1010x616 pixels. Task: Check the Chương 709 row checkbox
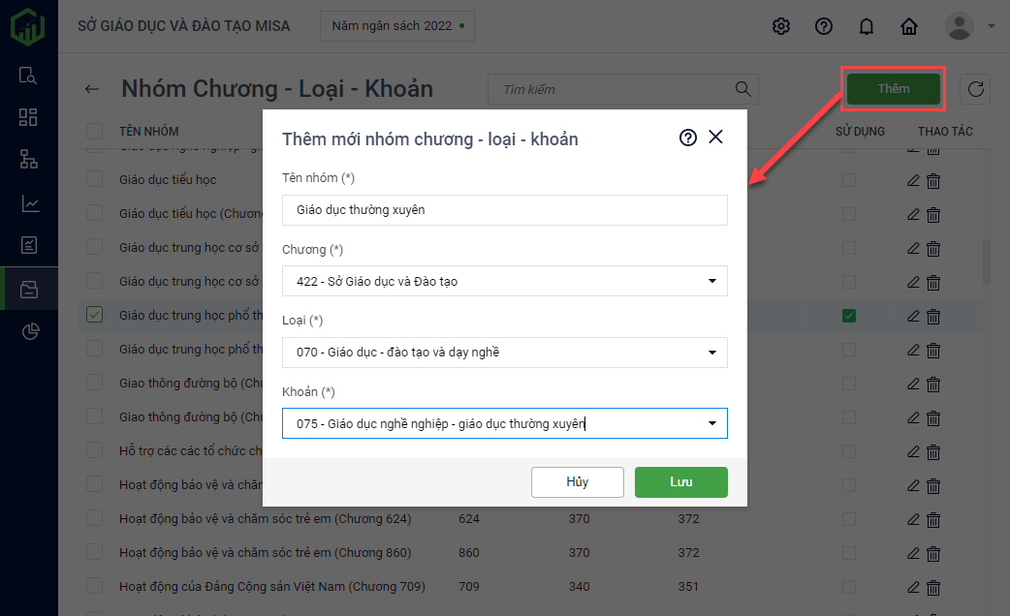(x=94, y=586)
